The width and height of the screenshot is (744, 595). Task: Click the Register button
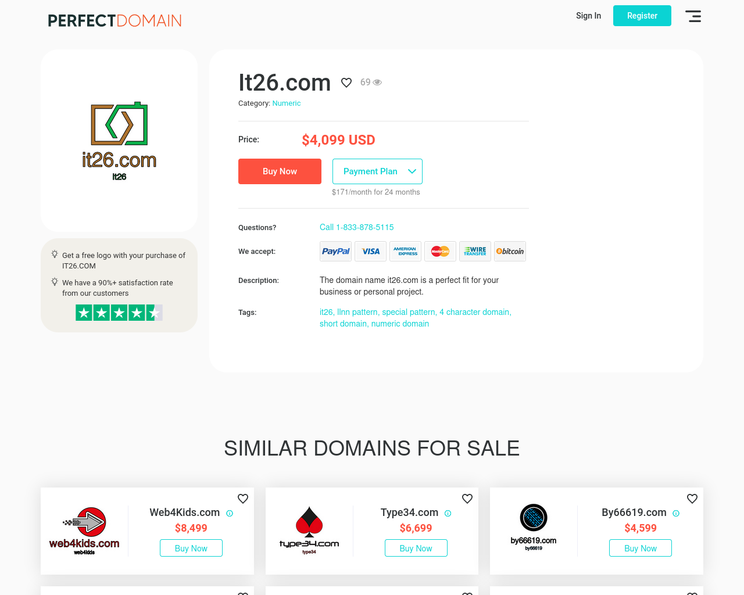[642, 16]
